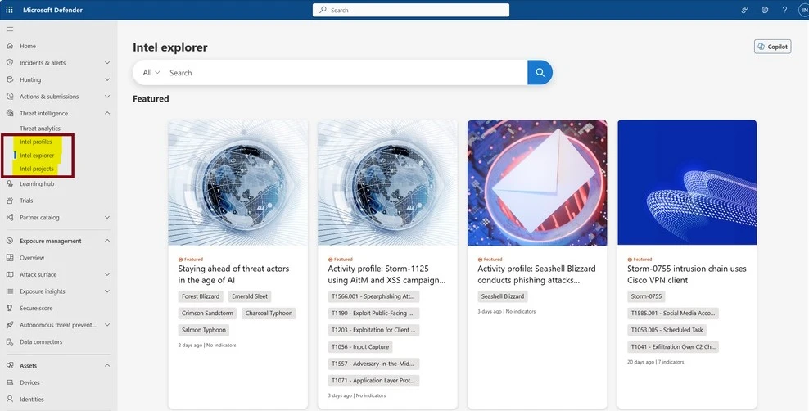This screenshot has width=809, height=411.
Task: Select Intel explorer menu item
Action: point(37,156)
